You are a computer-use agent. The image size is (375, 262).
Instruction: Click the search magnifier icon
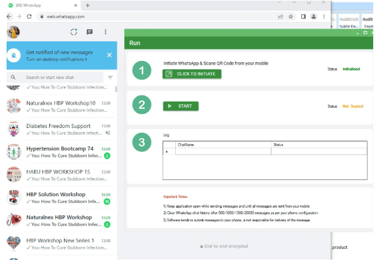point(13,77)
